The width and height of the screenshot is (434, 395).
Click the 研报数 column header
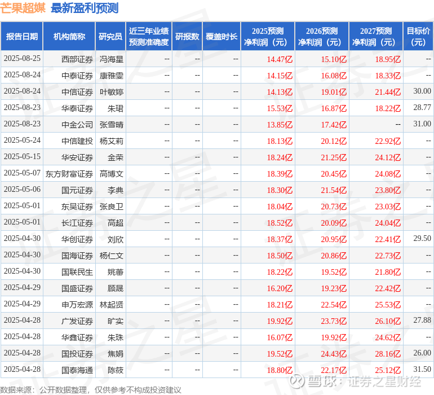coord(187,36)
